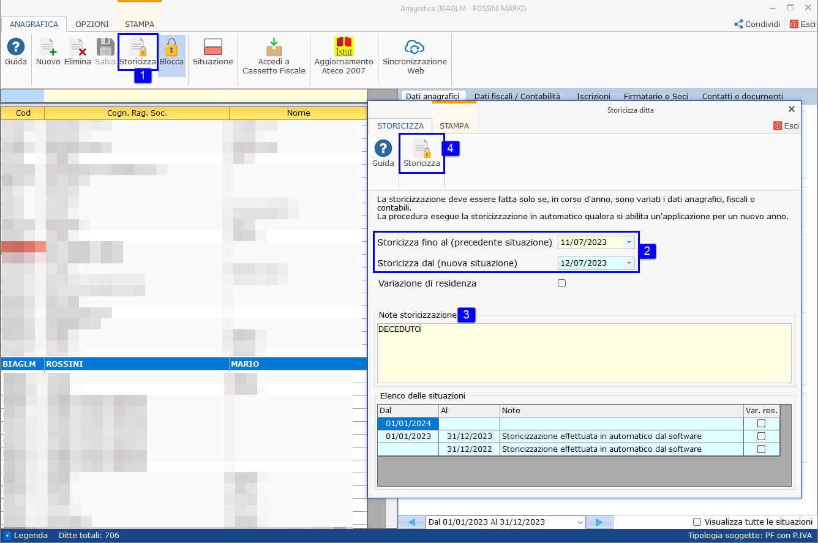Image resolution: width=818 pixels, height=543 pixels.
Task: Click the Note storicizzazione text area
Action: point(584,353)
